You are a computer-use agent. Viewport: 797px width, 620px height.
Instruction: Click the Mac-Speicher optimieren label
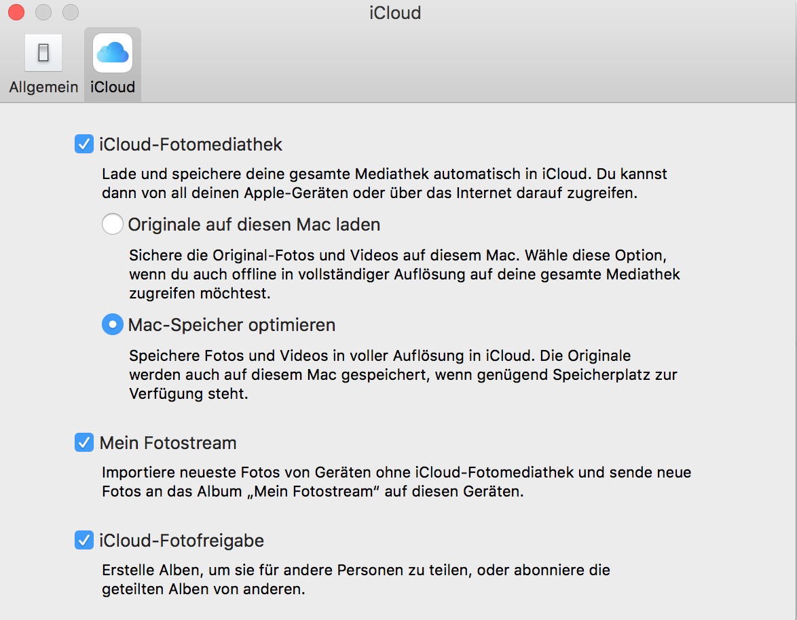231,325
